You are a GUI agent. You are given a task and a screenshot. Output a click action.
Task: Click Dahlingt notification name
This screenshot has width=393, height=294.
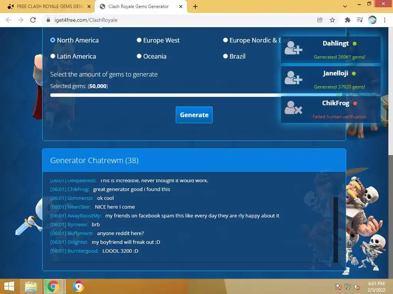point(335,44)
